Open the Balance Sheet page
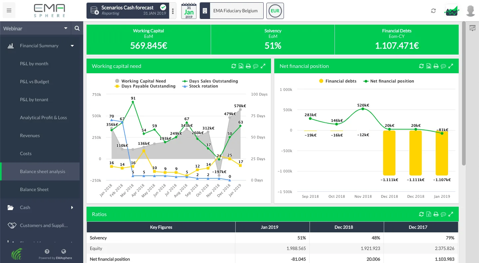Image resolution: width=479 pixels, height=263 pixels. click(x=34, y=189)
